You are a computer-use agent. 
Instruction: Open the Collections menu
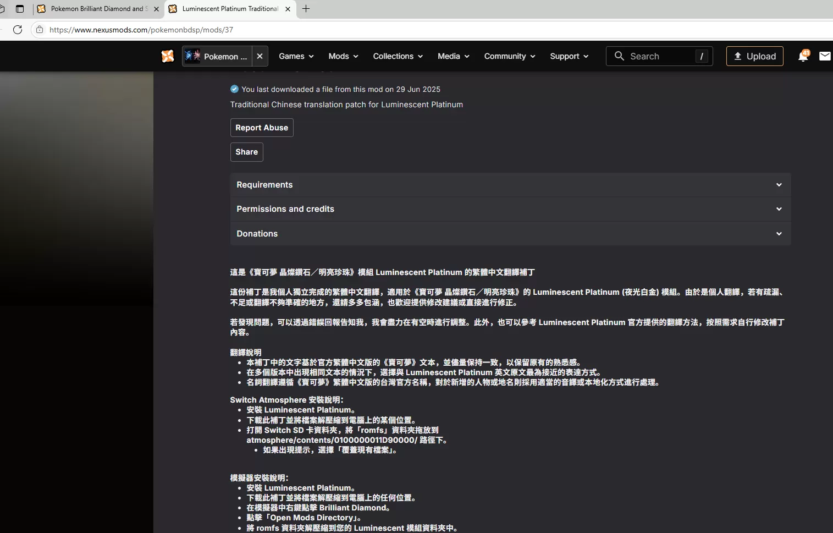(x=398, y=56)
